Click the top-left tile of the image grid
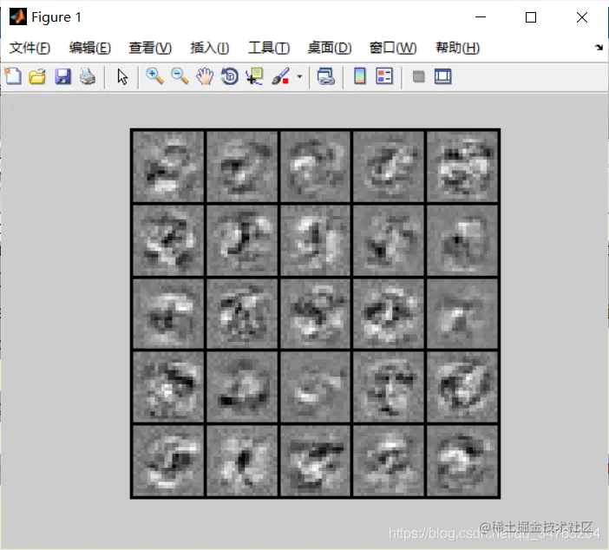This screenshot has width=609, height=550. [x=168, y=167]
